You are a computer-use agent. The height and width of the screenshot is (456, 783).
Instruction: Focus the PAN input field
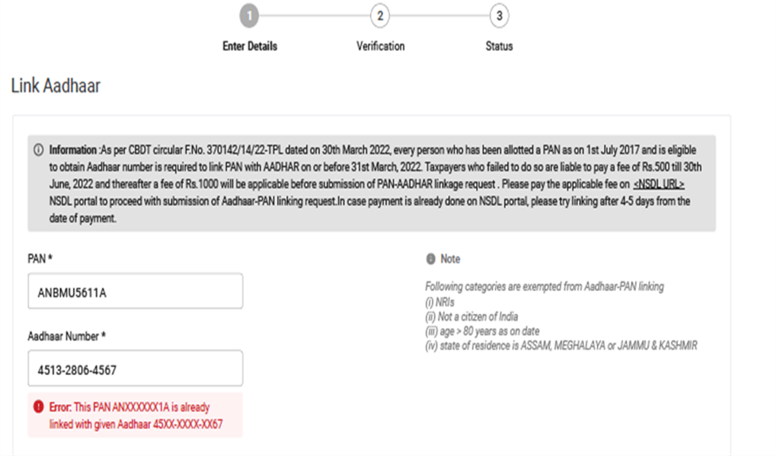pyautogui.click(x=135, y=291)
